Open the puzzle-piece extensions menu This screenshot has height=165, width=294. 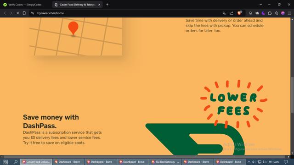point(270,13)
